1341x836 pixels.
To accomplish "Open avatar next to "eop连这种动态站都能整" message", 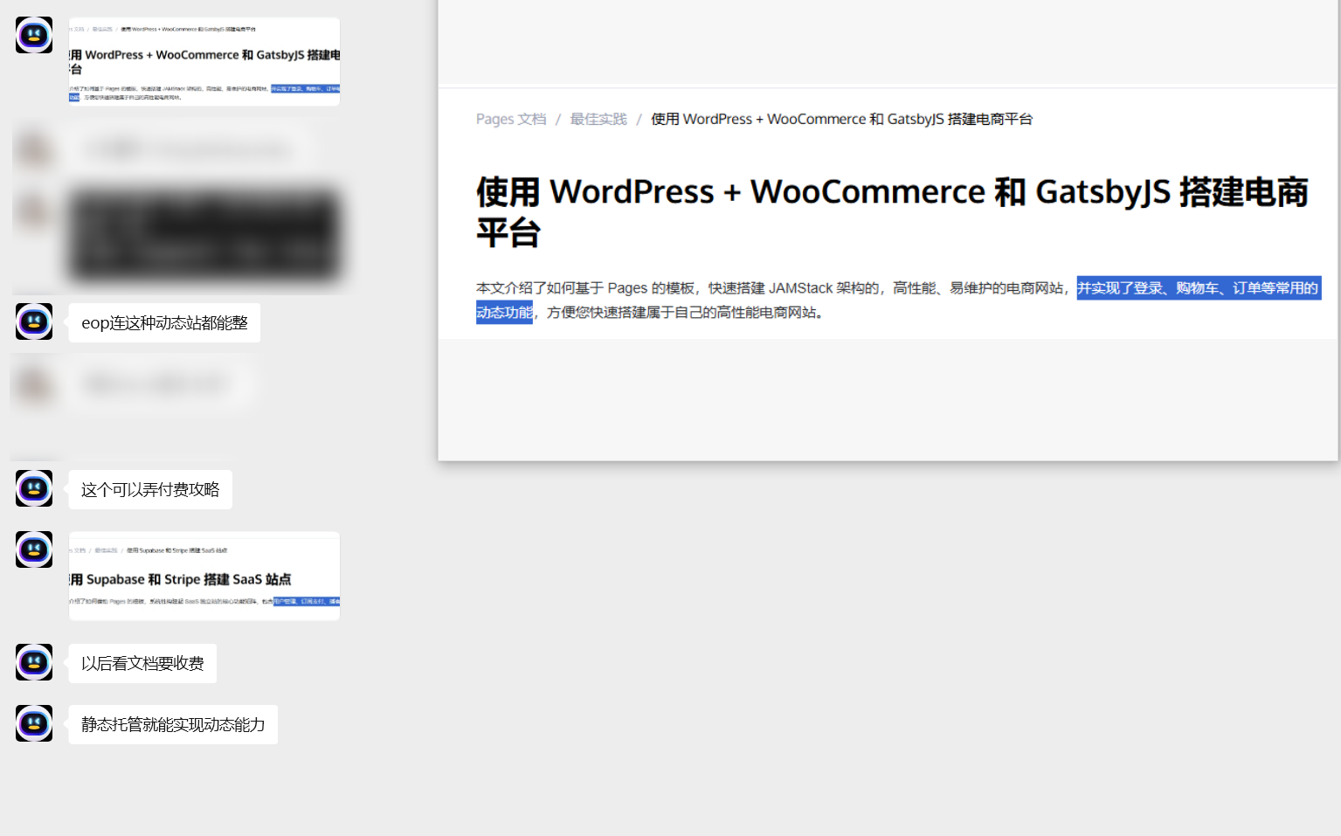I will pyautogui.click(x=34, y=321).
